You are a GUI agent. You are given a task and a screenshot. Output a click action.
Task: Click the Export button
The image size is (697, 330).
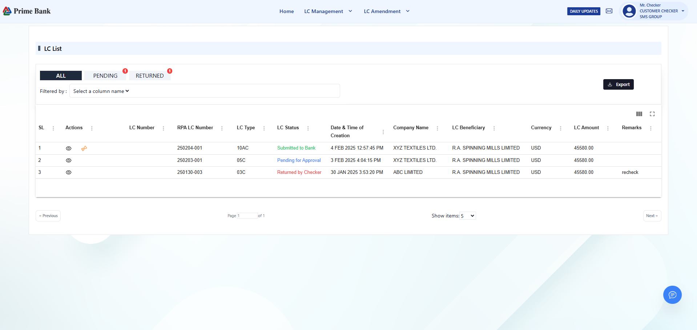[x=619, y=84]
